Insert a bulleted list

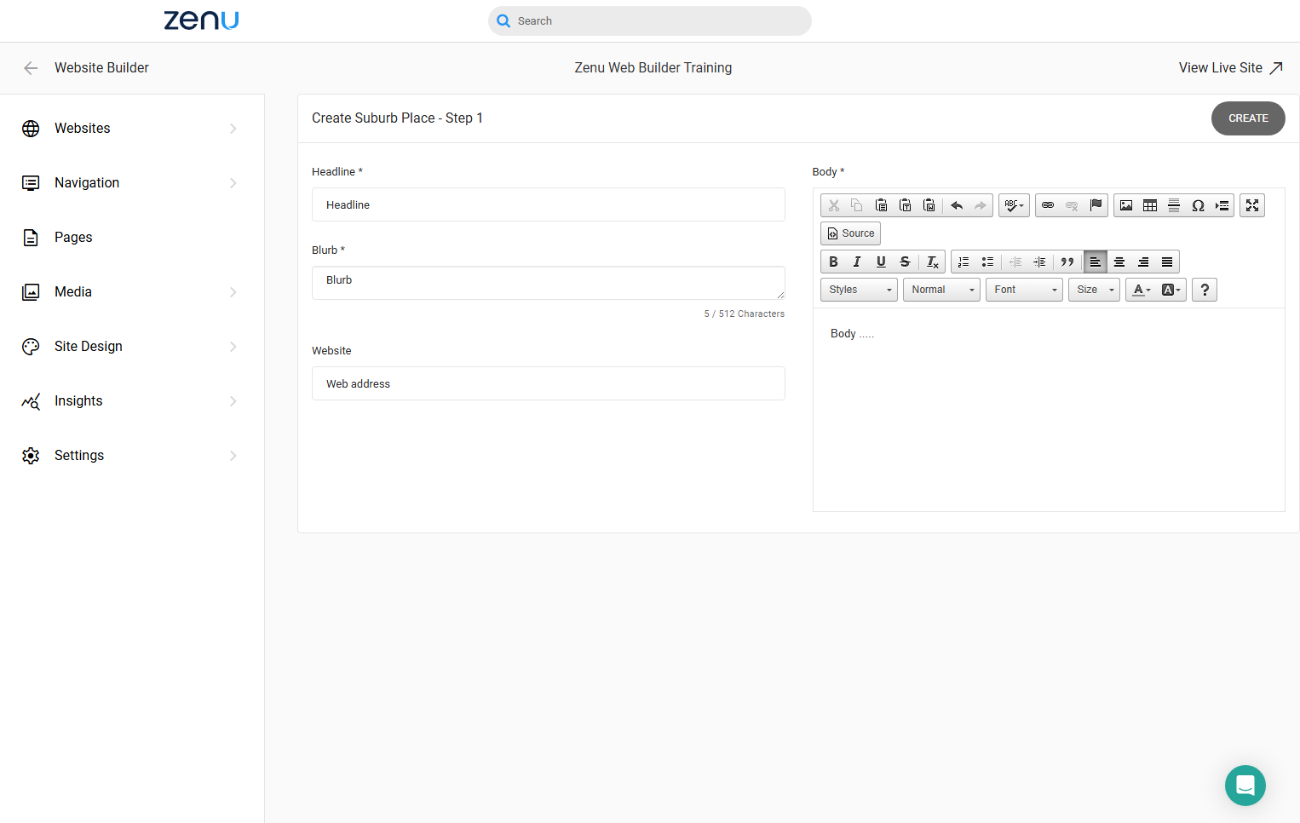[987, 262]
